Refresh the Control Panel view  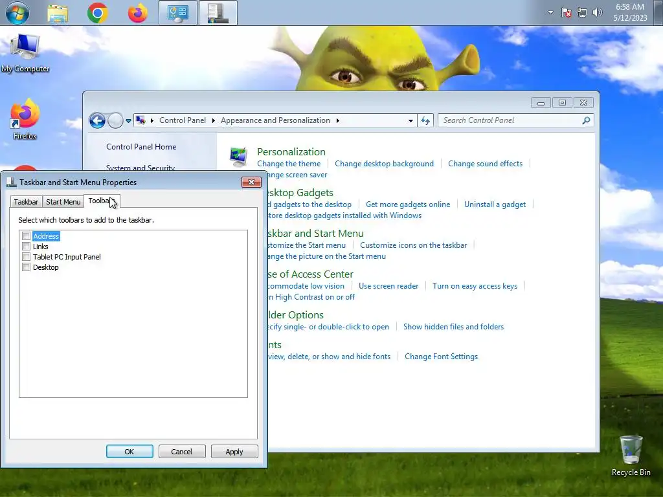pos(425,121)
